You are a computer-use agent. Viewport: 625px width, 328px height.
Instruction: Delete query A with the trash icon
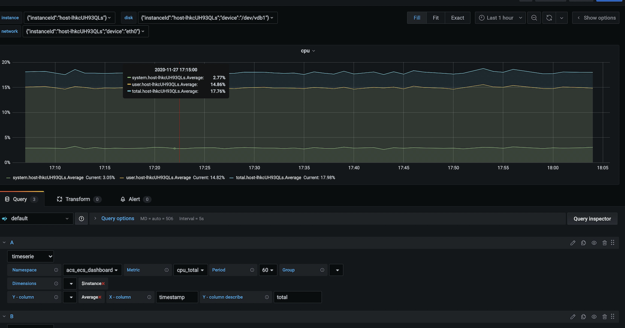[604, 243]
